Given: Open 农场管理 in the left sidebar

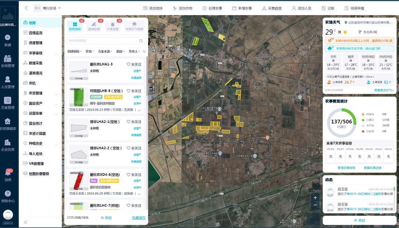Looking at the screenshot, I should click(x=8, y=61).
